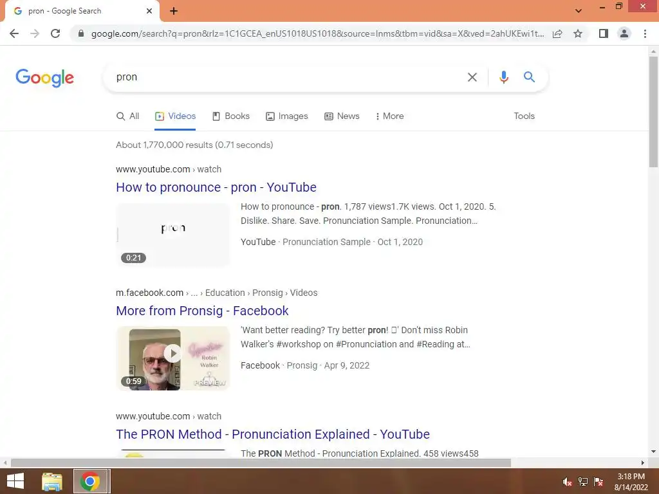Screen dimensions: 659x494
Task: Open search Tools options
Action: (524, 116)
